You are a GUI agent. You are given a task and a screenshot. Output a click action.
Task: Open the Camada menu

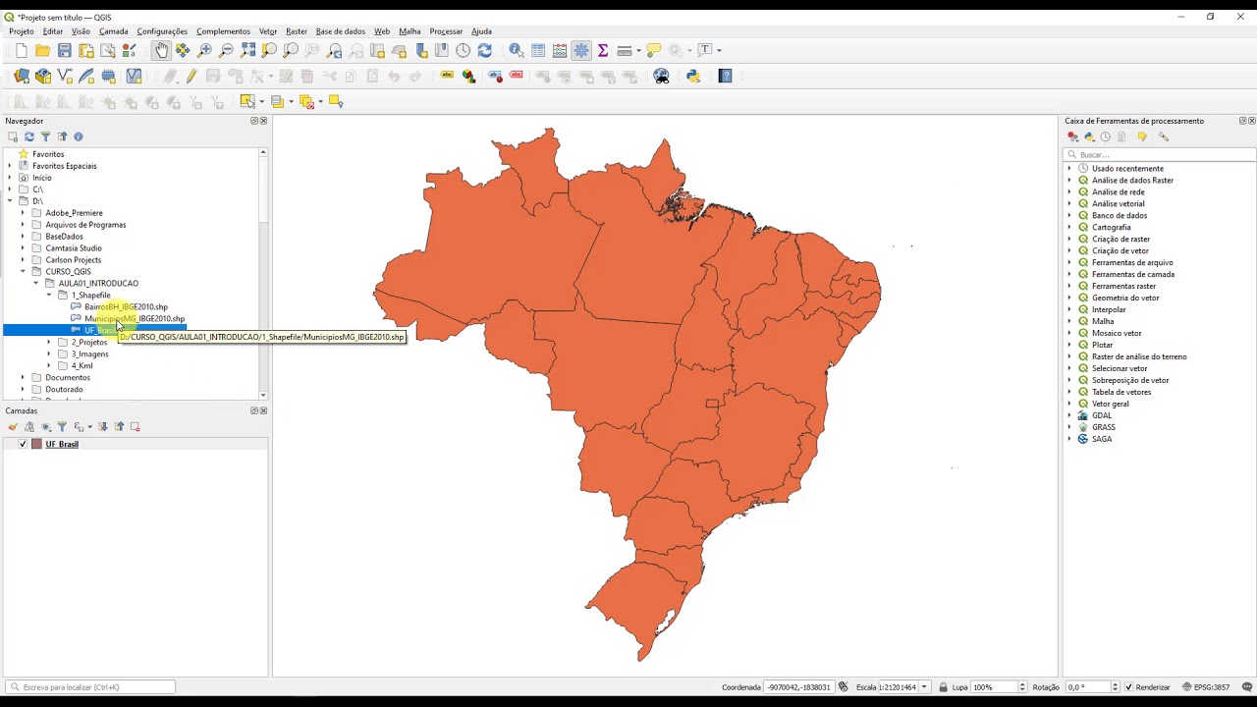coord(113,31)
